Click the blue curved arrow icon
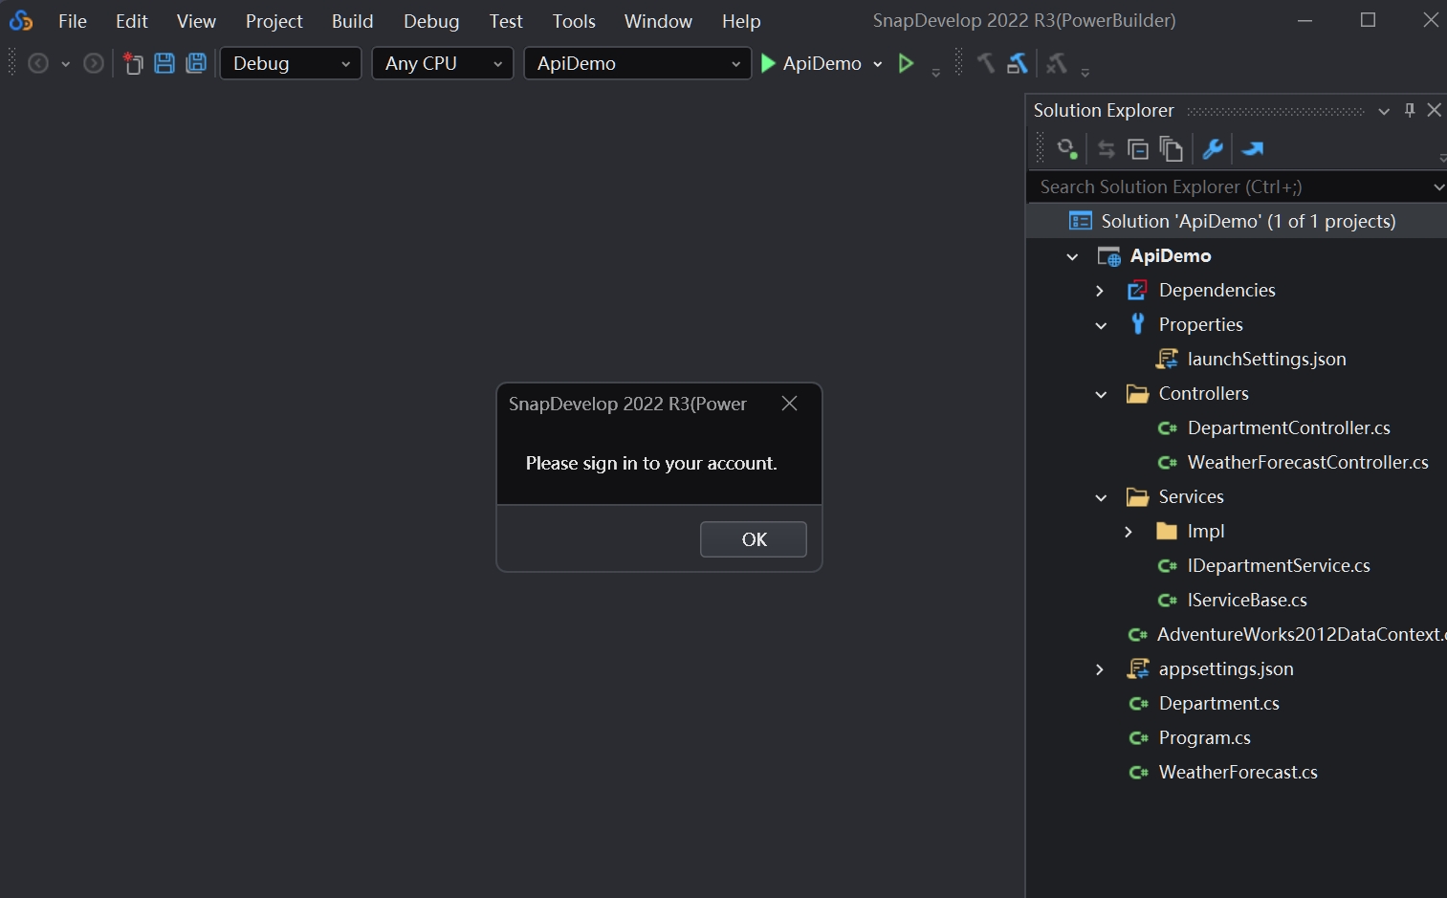This screenshot has height=898, width=1447. point(1253,149)
